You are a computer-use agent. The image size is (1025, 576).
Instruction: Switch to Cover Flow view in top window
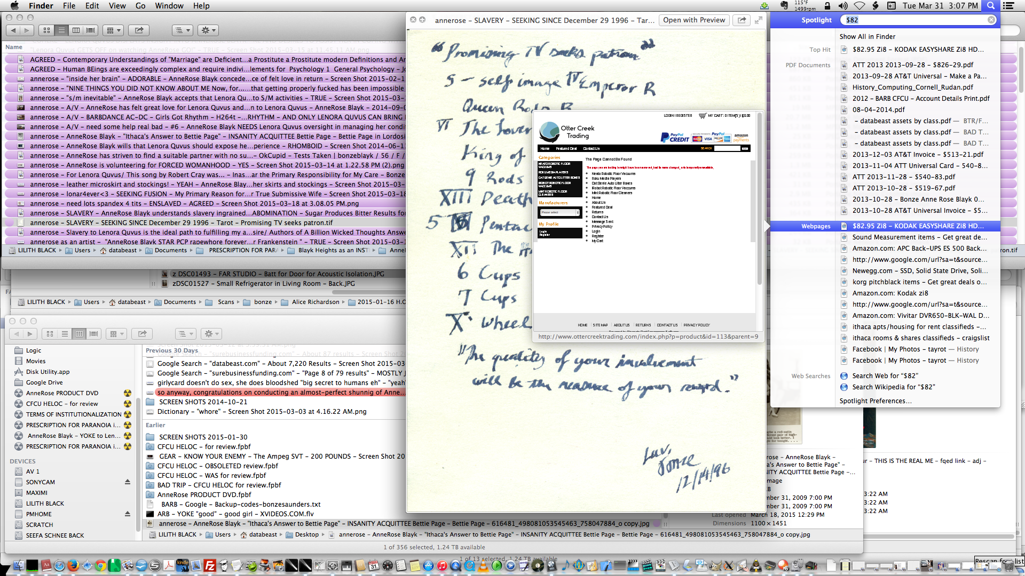click(91, 30)
